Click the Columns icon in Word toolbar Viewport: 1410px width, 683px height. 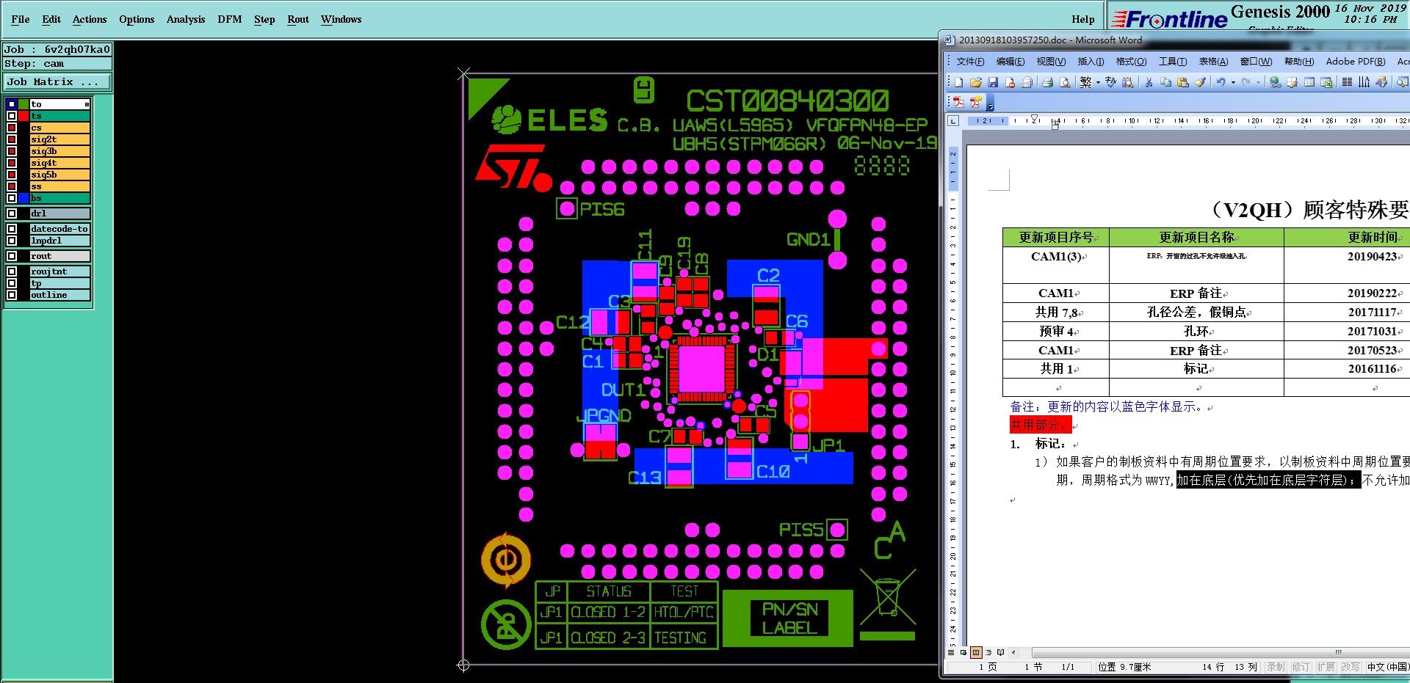tap(1347, 82)
